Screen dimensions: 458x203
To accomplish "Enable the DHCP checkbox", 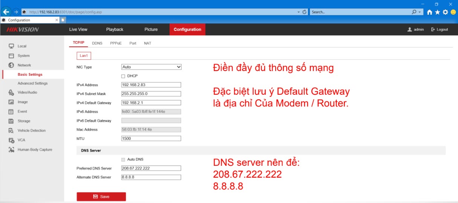I will pyautogui.click(x=123, y=76).
